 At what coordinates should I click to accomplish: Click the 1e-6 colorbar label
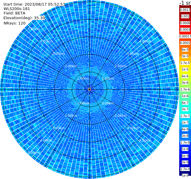pos(185,96)
